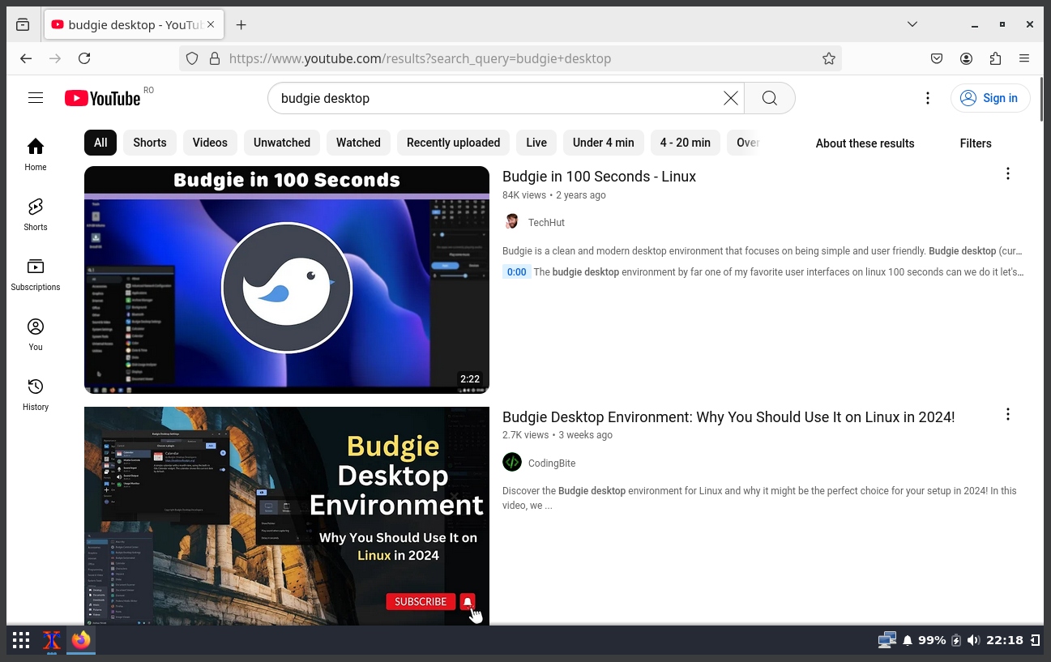Open Subscriptions via the sidebar icon
1051x662 pixels.
(x=35, y=274)
